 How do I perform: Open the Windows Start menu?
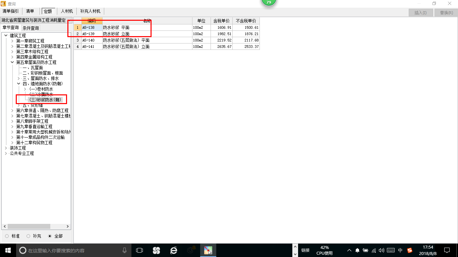8,250
